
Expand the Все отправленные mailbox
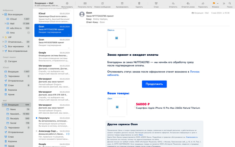3,51
